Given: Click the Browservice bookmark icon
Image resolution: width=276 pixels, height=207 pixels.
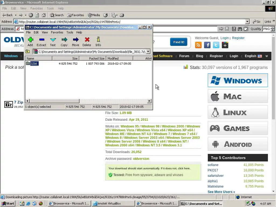Looking at the screenshot, I should click(x=227, y=29).
